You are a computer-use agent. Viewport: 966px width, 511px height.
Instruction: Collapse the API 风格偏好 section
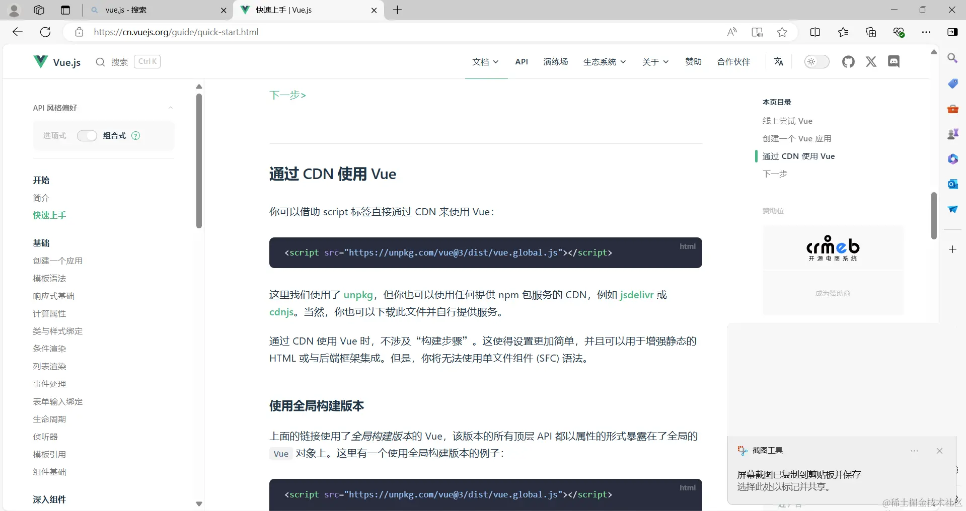point(170,108)
